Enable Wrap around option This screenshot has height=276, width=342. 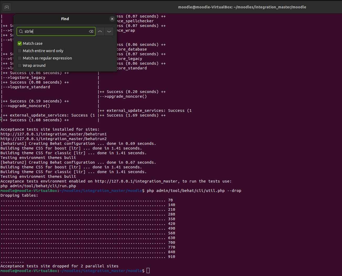point(20,65)
